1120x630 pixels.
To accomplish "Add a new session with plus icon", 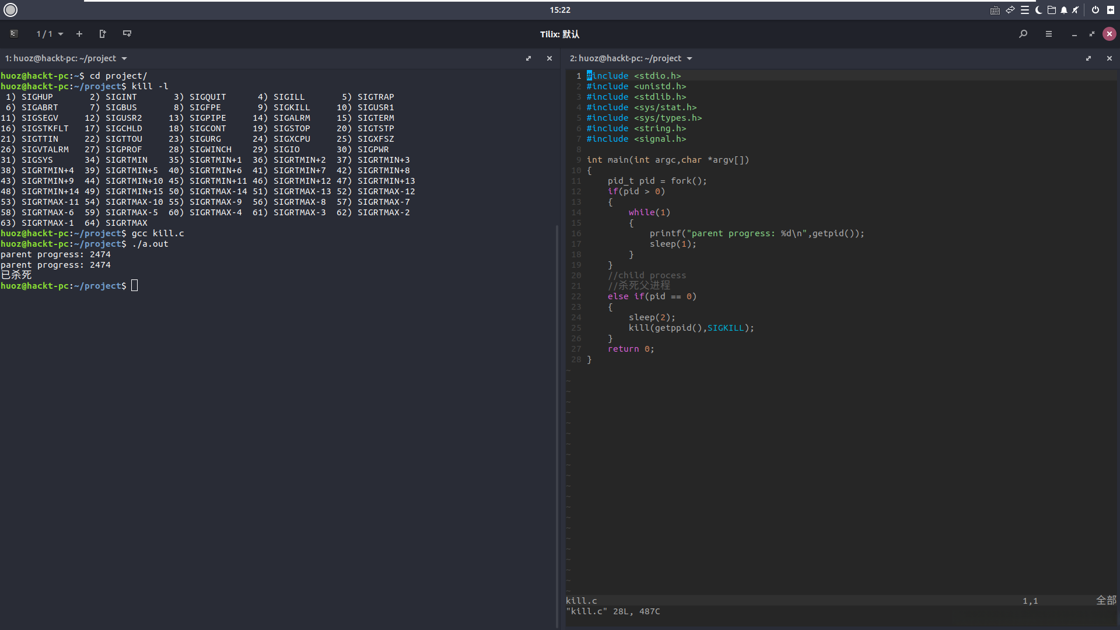I will coord(79,34).
